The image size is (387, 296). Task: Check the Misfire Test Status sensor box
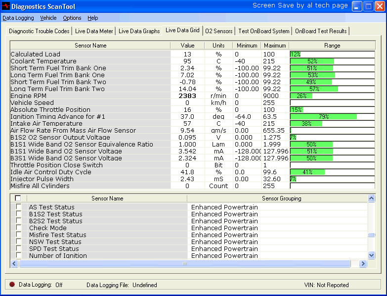point(19,235)
